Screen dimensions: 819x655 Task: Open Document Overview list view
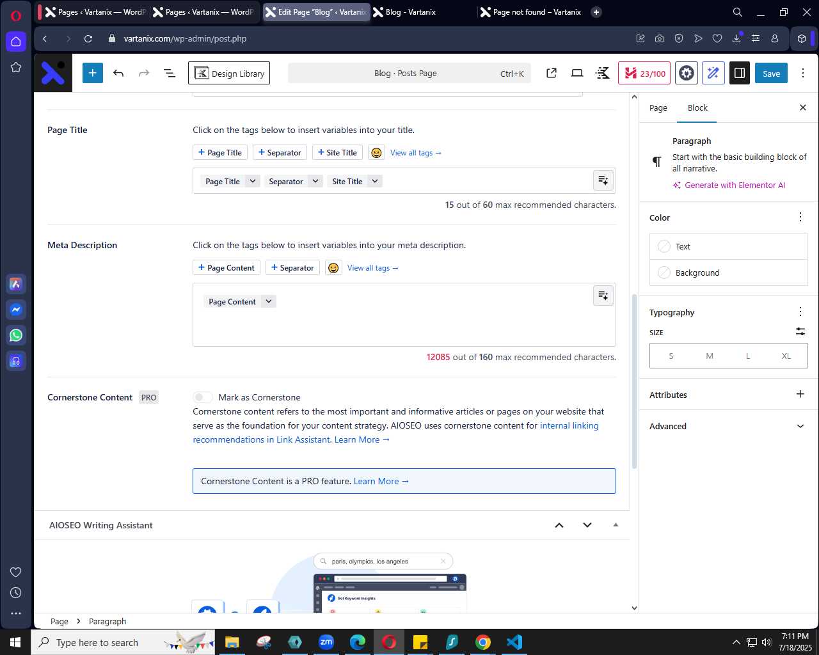(170, 73)
